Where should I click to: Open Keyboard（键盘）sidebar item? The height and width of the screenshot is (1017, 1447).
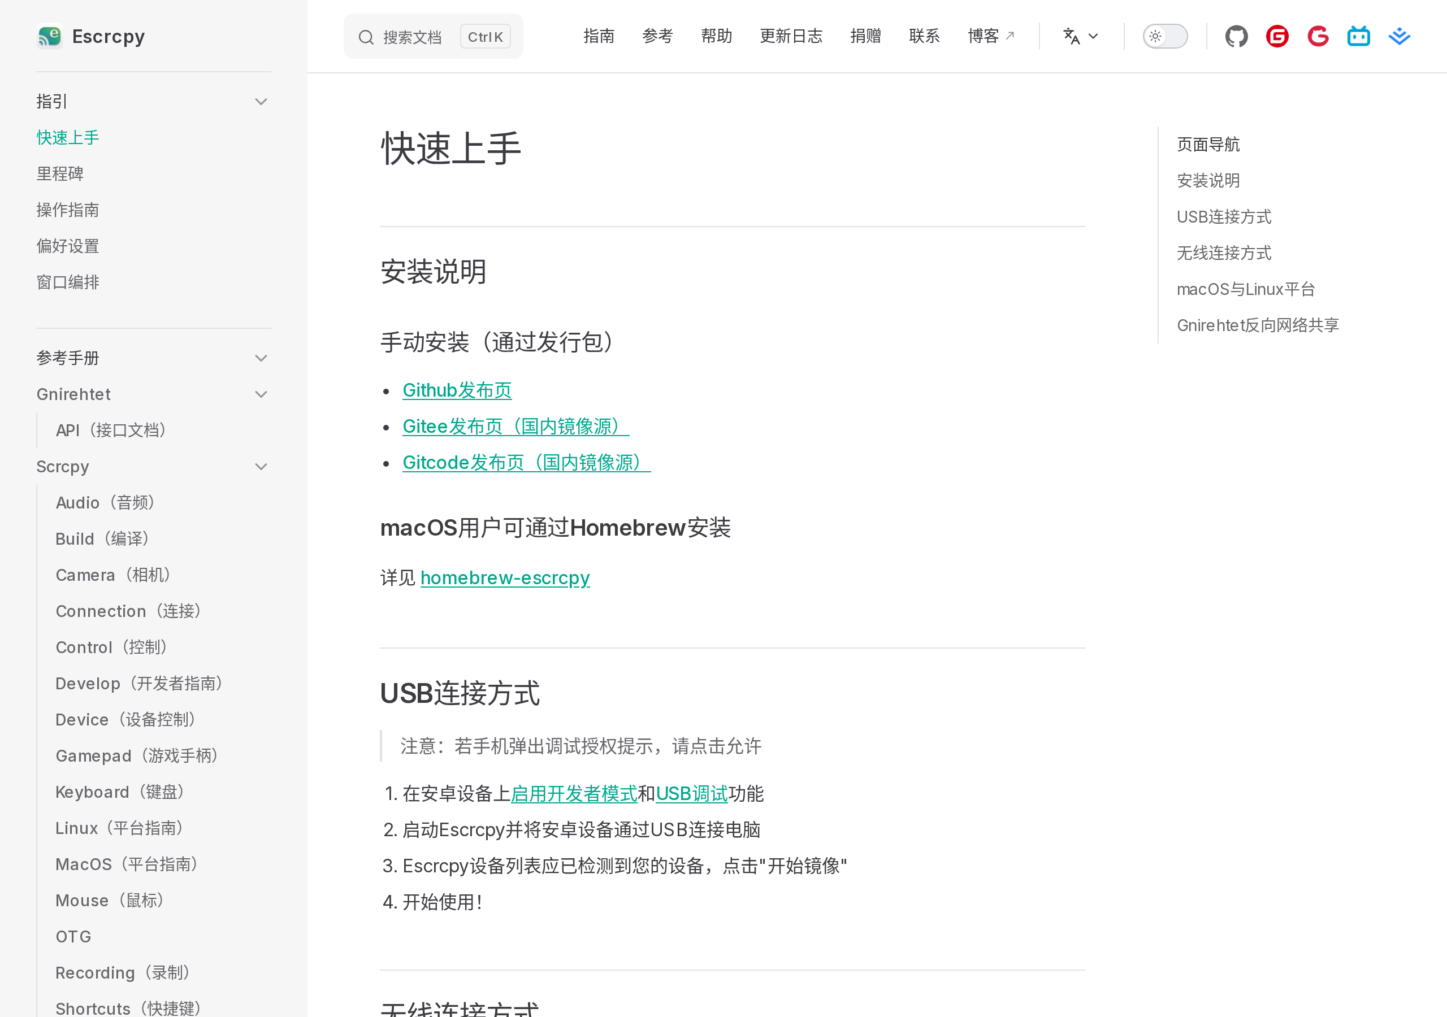(x=120, y=792)
